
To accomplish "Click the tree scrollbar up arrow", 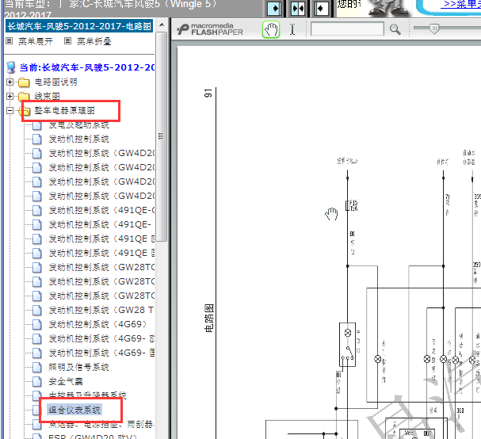I will coord(162,25).
